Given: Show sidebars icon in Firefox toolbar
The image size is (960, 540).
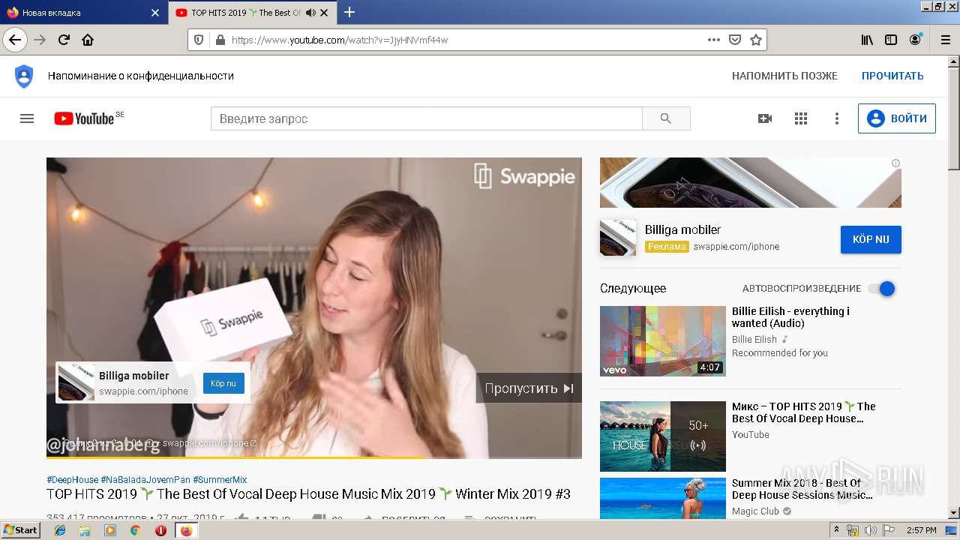Looking at the screenshot, I should [891, 40].
